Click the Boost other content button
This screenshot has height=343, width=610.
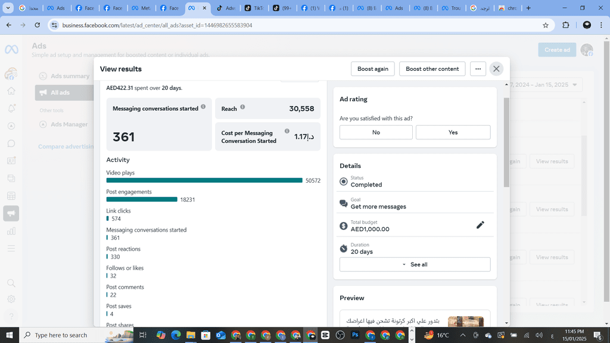[432, 69]
